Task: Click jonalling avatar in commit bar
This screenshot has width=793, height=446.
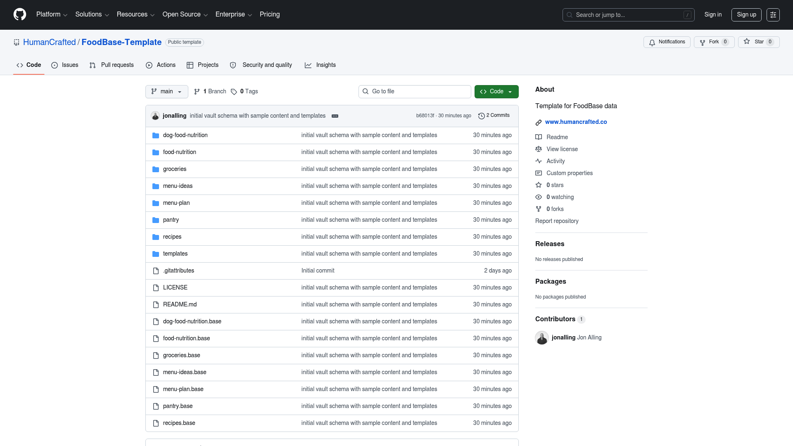Action: (155, 116)
